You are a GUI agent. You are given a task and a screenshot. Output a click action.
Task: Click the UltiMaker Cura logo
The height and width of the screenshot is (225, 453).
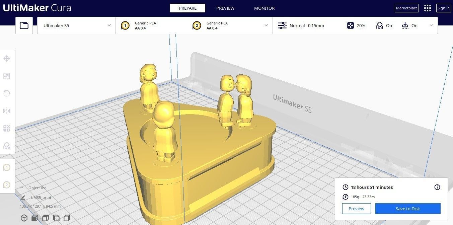click(x=37, y=8)
